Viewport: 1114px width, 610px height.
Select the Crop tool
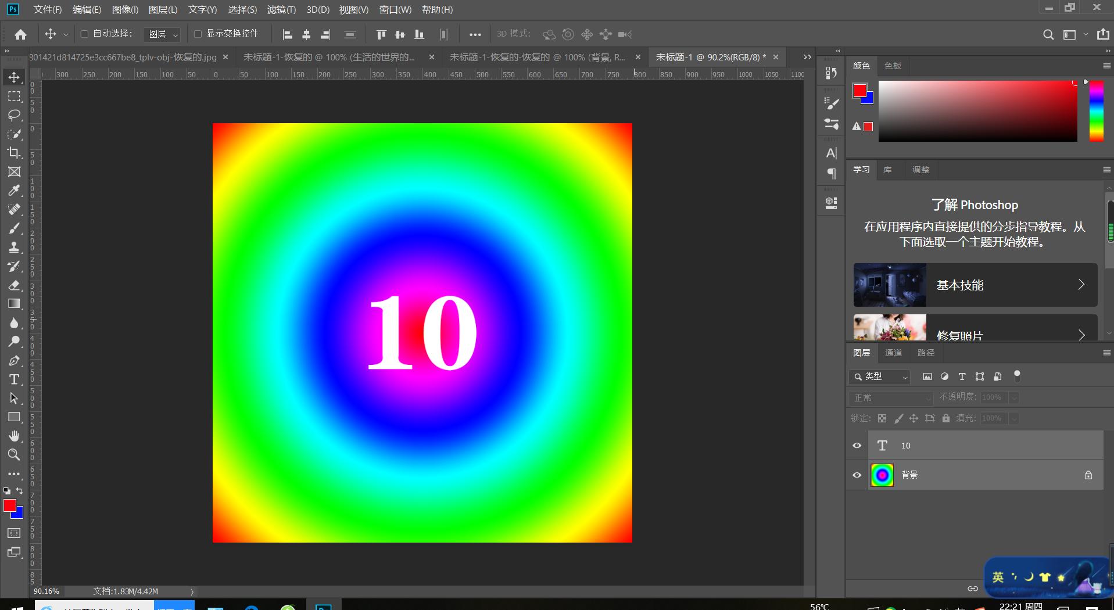point(14,153)
